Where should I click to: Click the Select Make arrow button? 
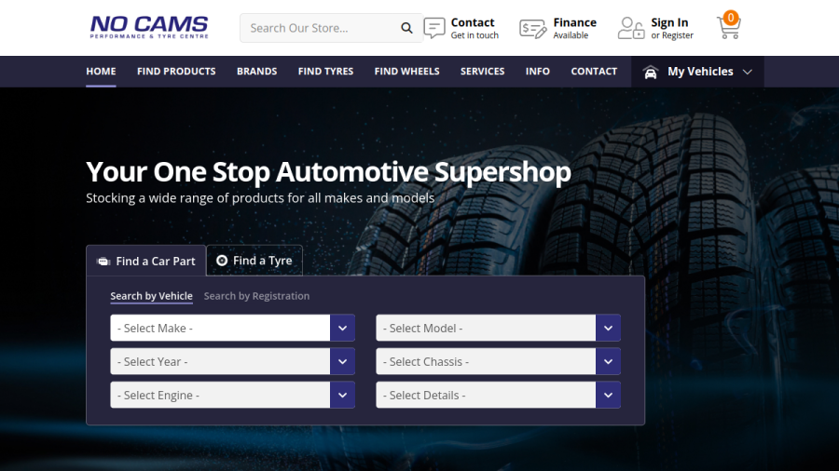[x=342, y=328]
